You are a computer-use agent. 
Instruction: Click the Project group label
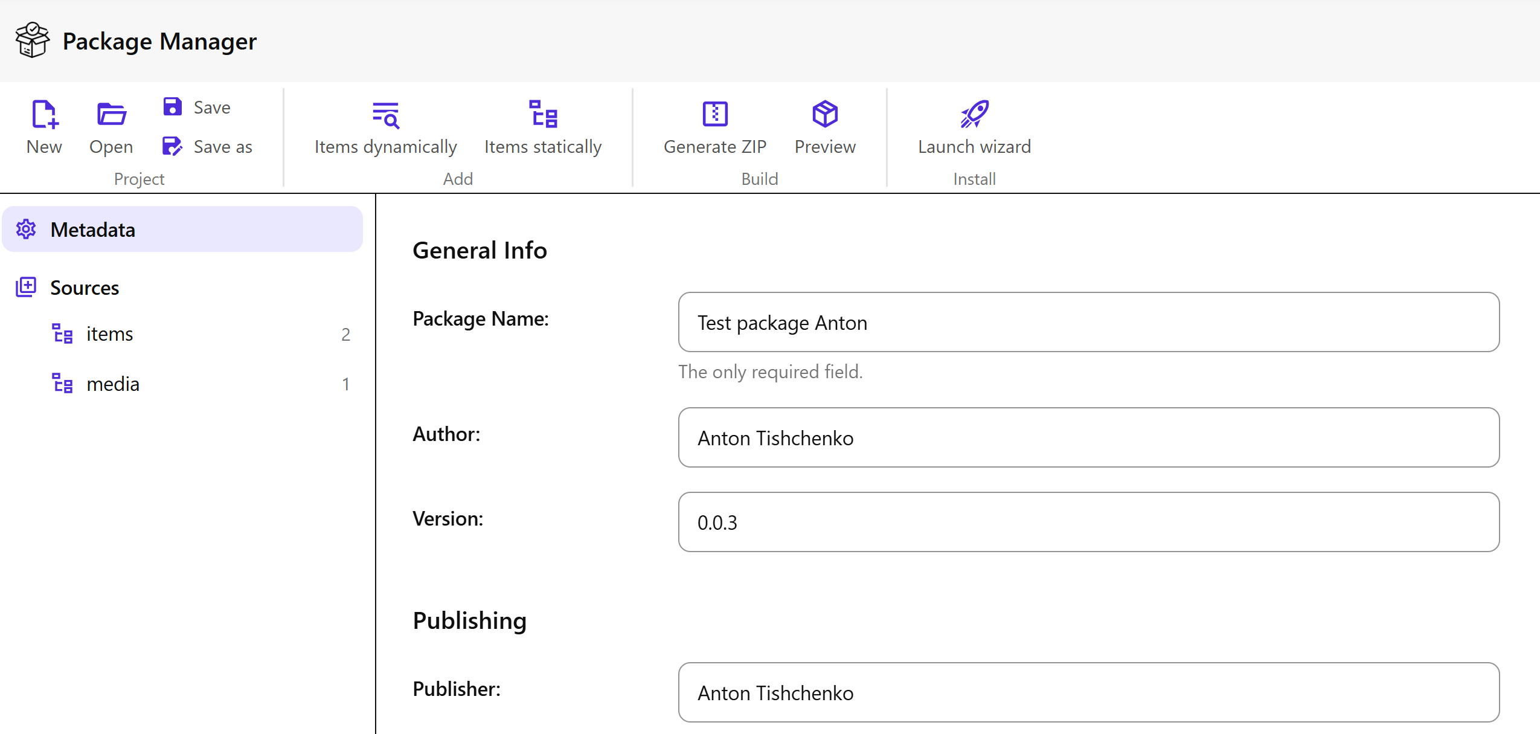coord(139,179)
